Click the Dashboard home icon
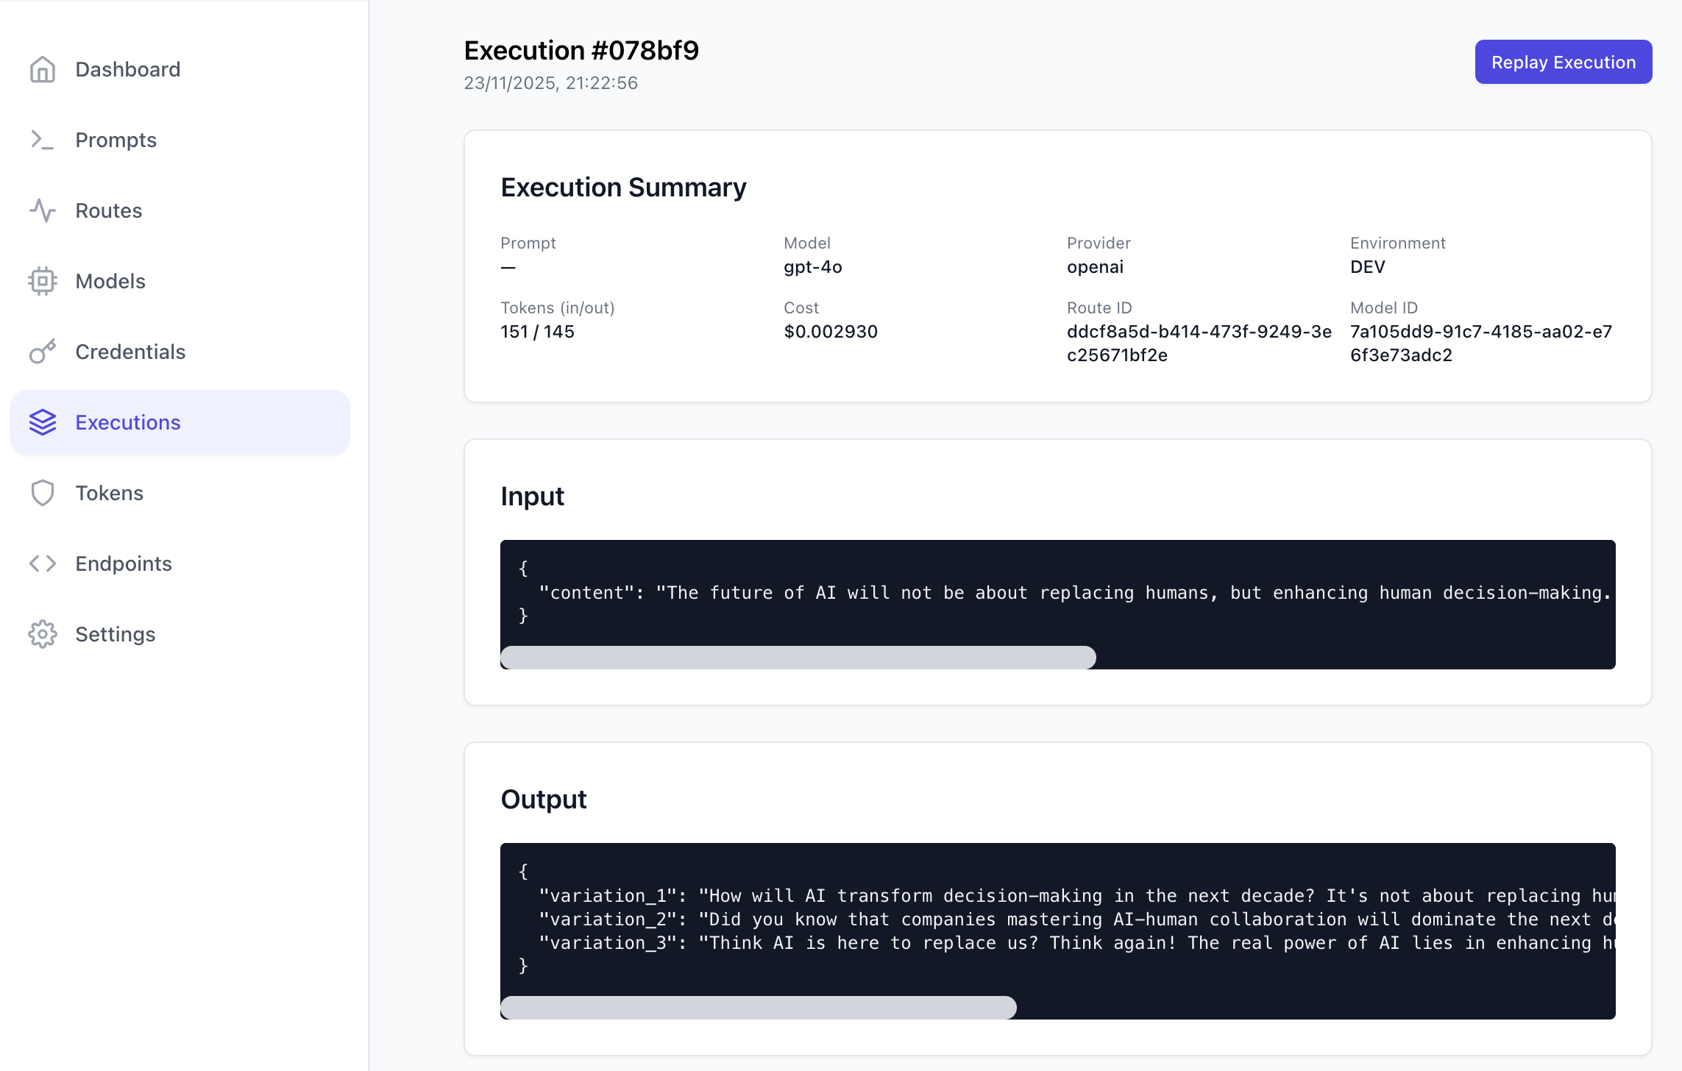This screenshot has height=1071, width=1682. pos(43,69)
